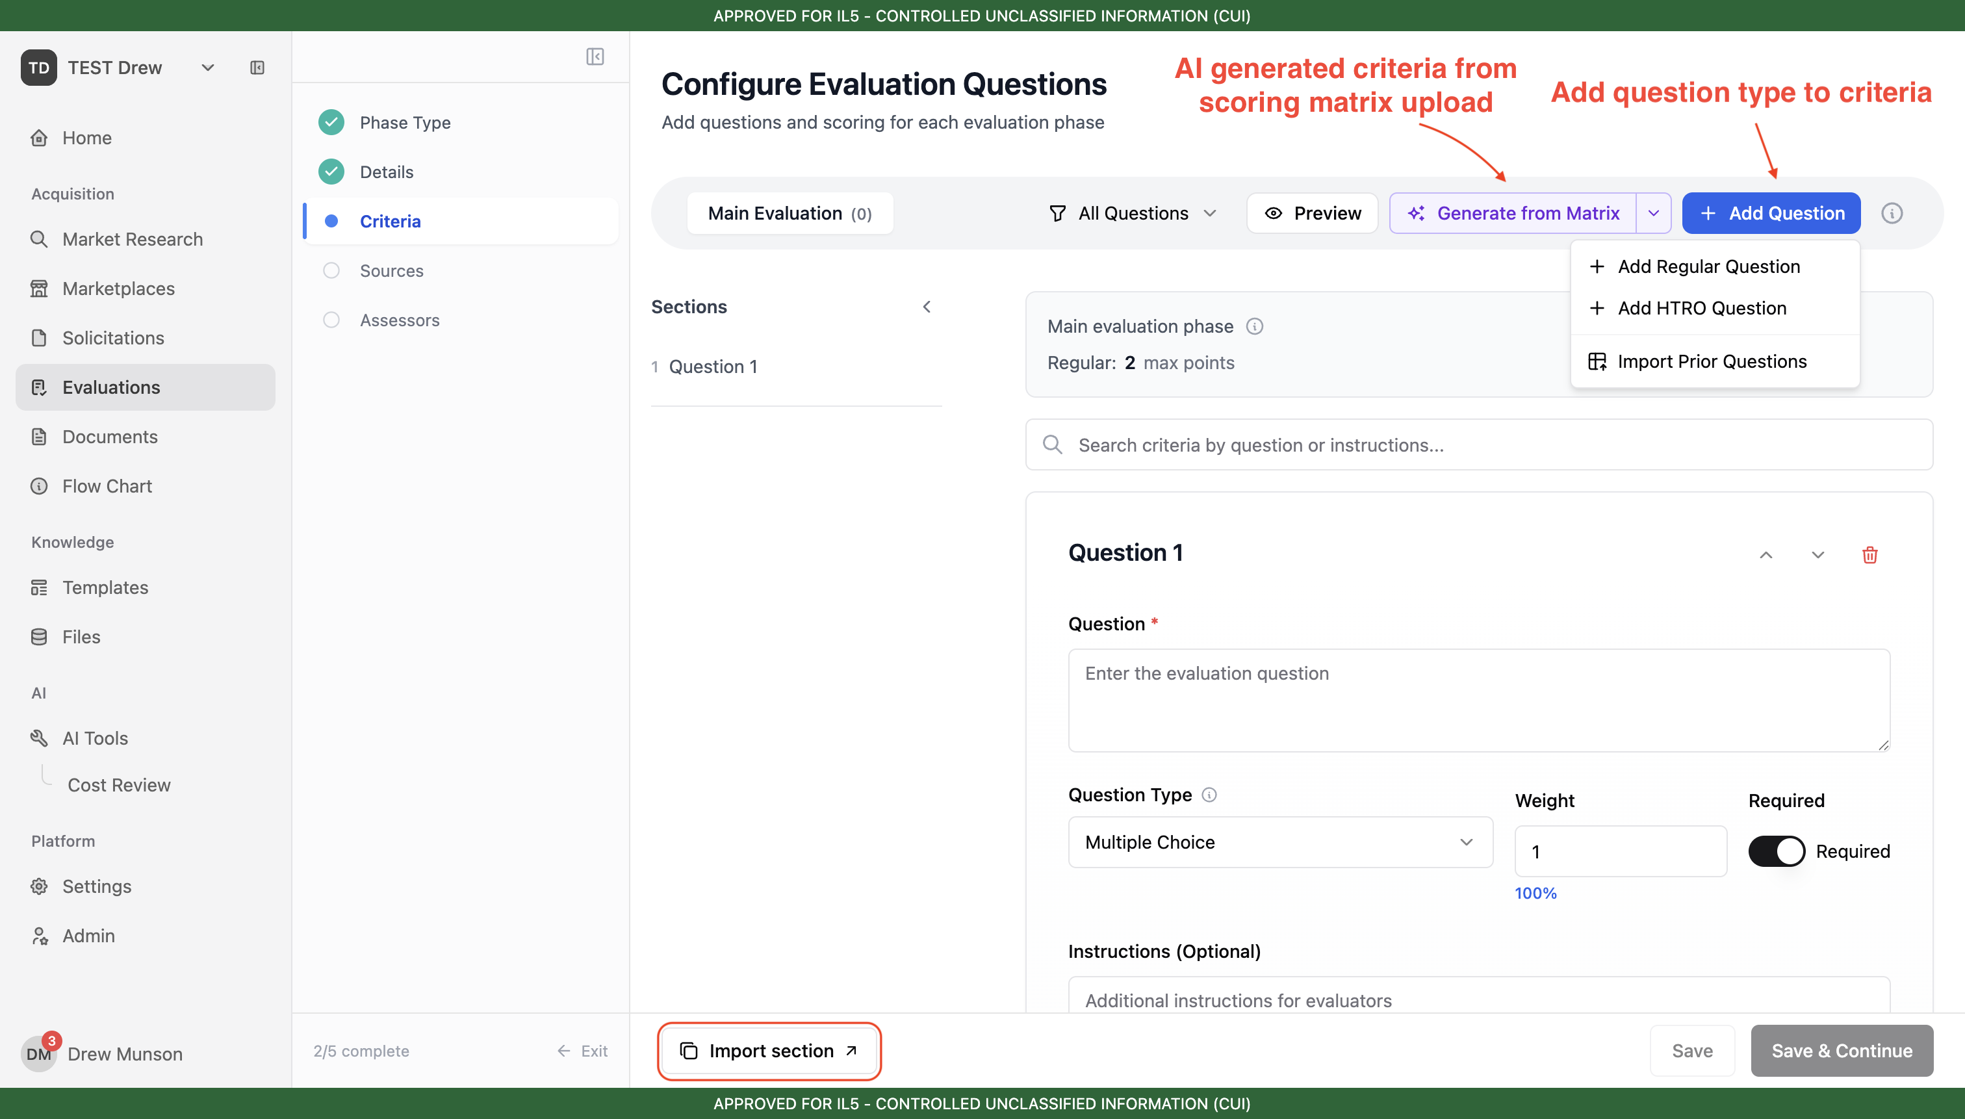
Task: Focus the Search criteria field
Action: click(x=1478, y=444)
